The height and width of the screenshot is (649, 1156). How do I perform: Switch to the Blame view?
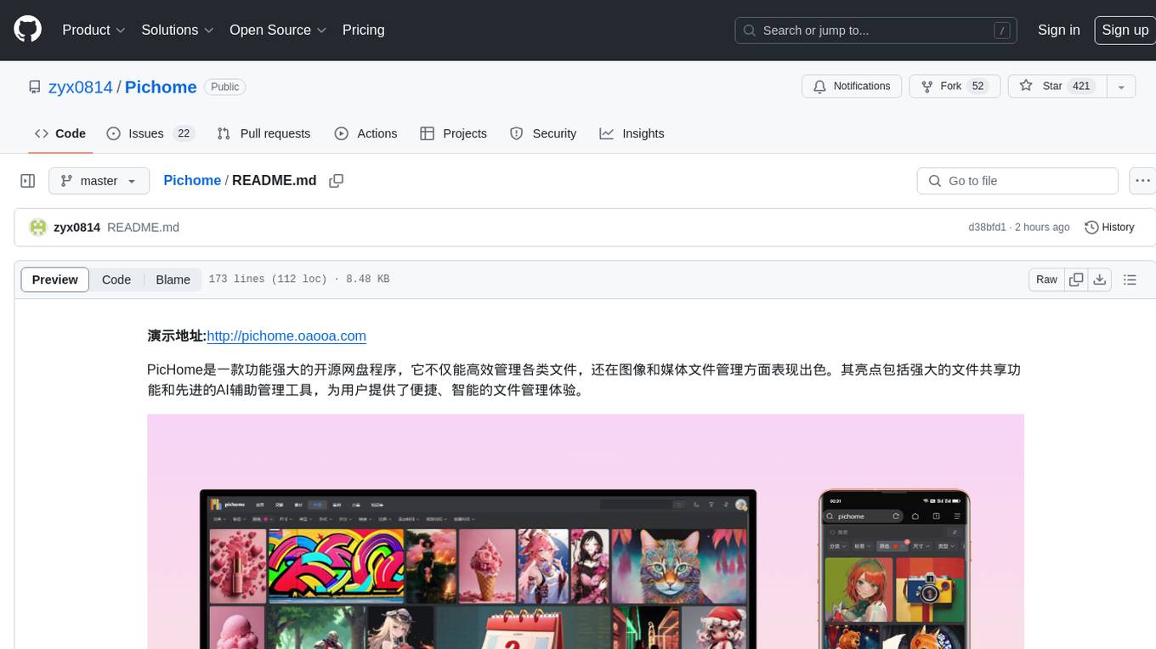coord(173,279)
